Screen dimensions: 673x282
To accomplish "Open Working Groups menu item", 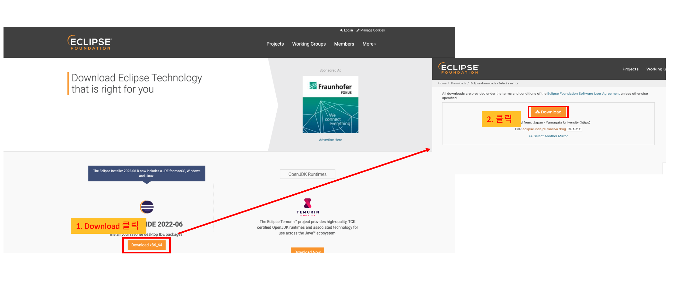I will tap(309, 44).
